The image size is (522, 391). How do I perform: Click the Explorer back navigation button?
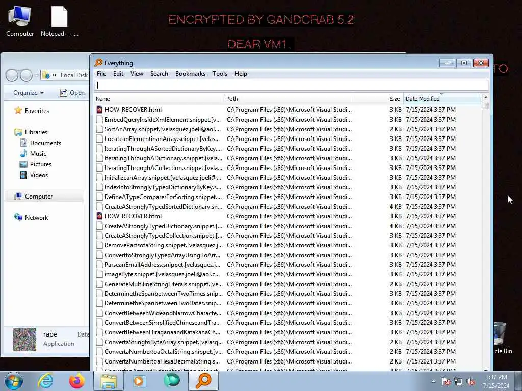pyautogui.click(x=12, y=75)
